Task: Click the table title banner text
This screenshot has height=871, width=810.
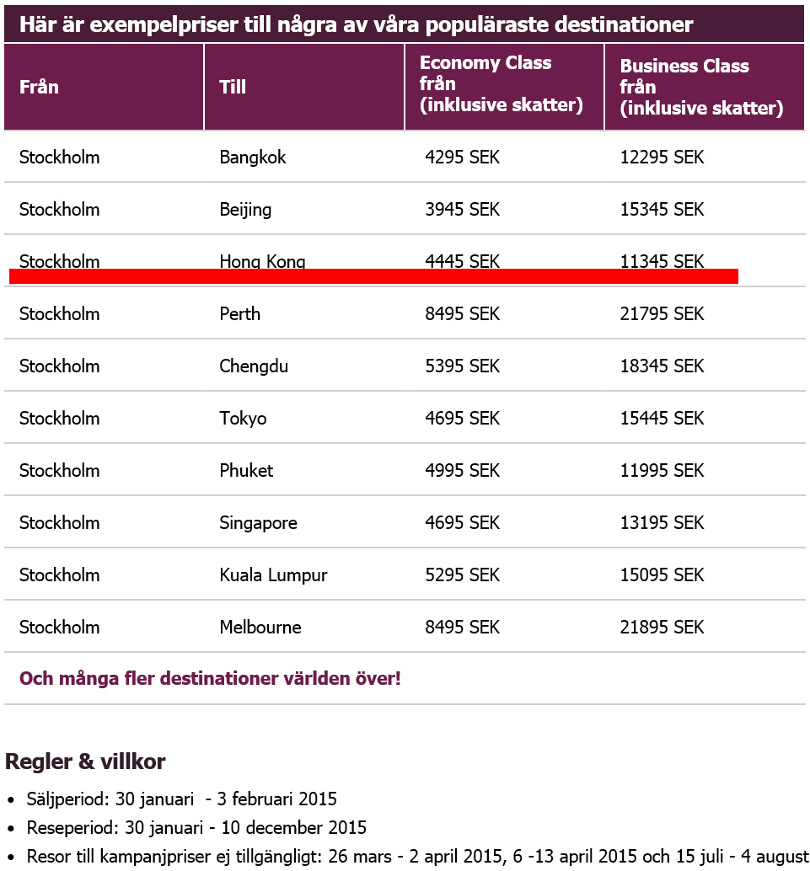Action: click(356, 24)
